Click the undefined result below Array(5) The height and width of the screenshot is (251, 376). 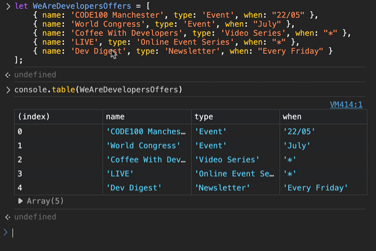pos(35,217)
